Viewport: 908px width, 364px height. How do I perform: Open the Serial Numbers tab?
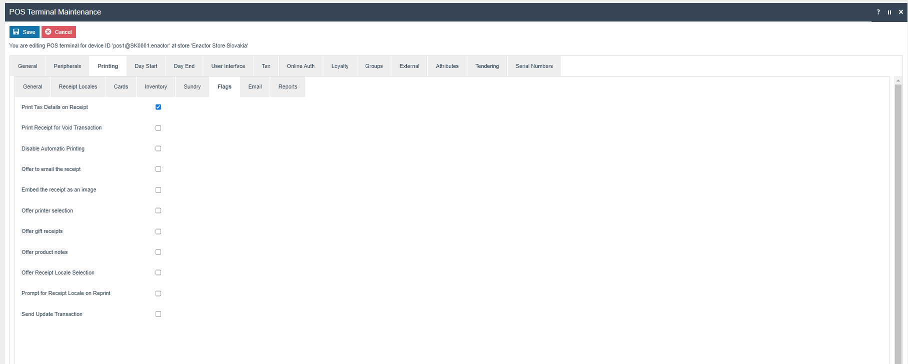tap(534, 66)
